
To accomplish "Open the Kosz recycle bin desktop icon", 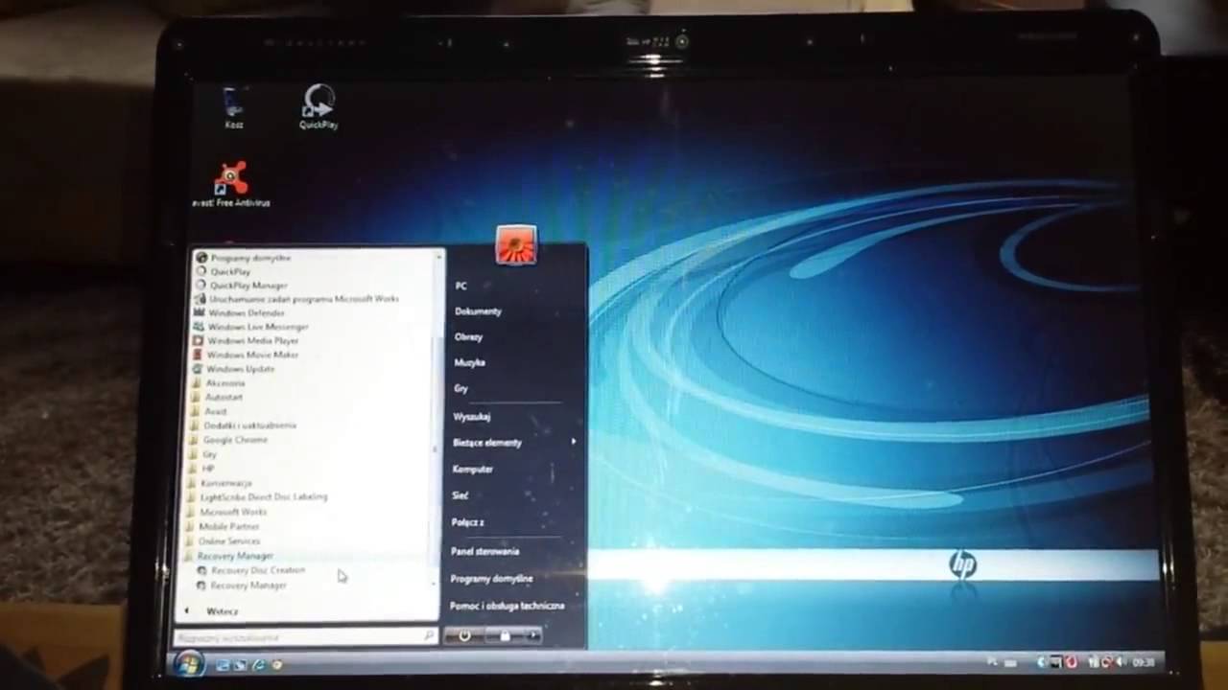I will [233, 107].
